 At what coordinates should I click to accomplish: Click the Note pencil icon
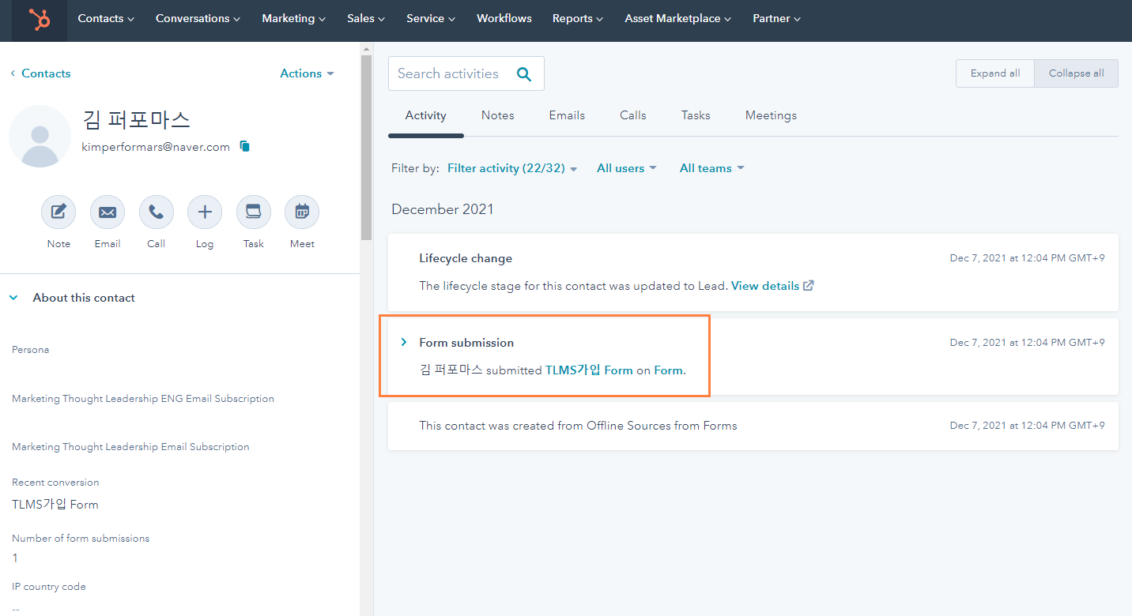coord(58,212)
